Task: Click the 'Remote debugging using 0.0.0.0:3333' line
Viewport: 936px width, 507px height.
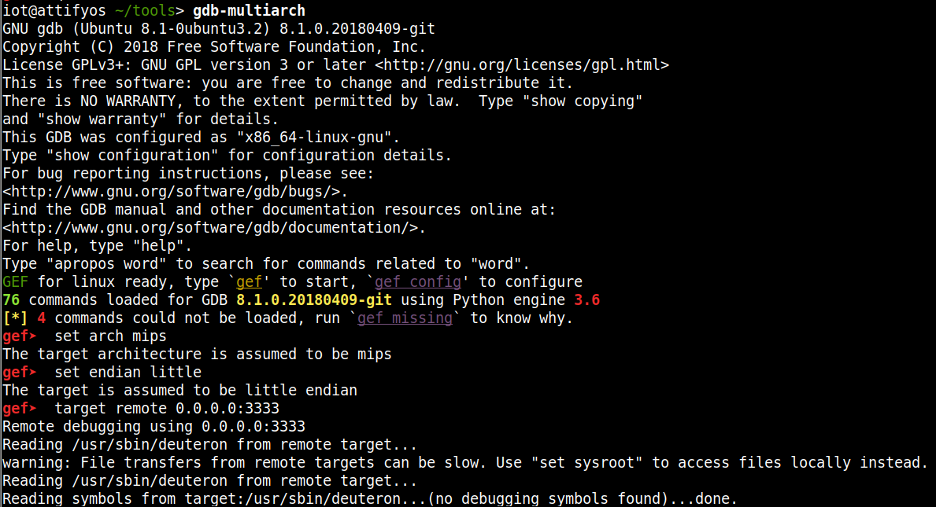Action: [154, 427]
